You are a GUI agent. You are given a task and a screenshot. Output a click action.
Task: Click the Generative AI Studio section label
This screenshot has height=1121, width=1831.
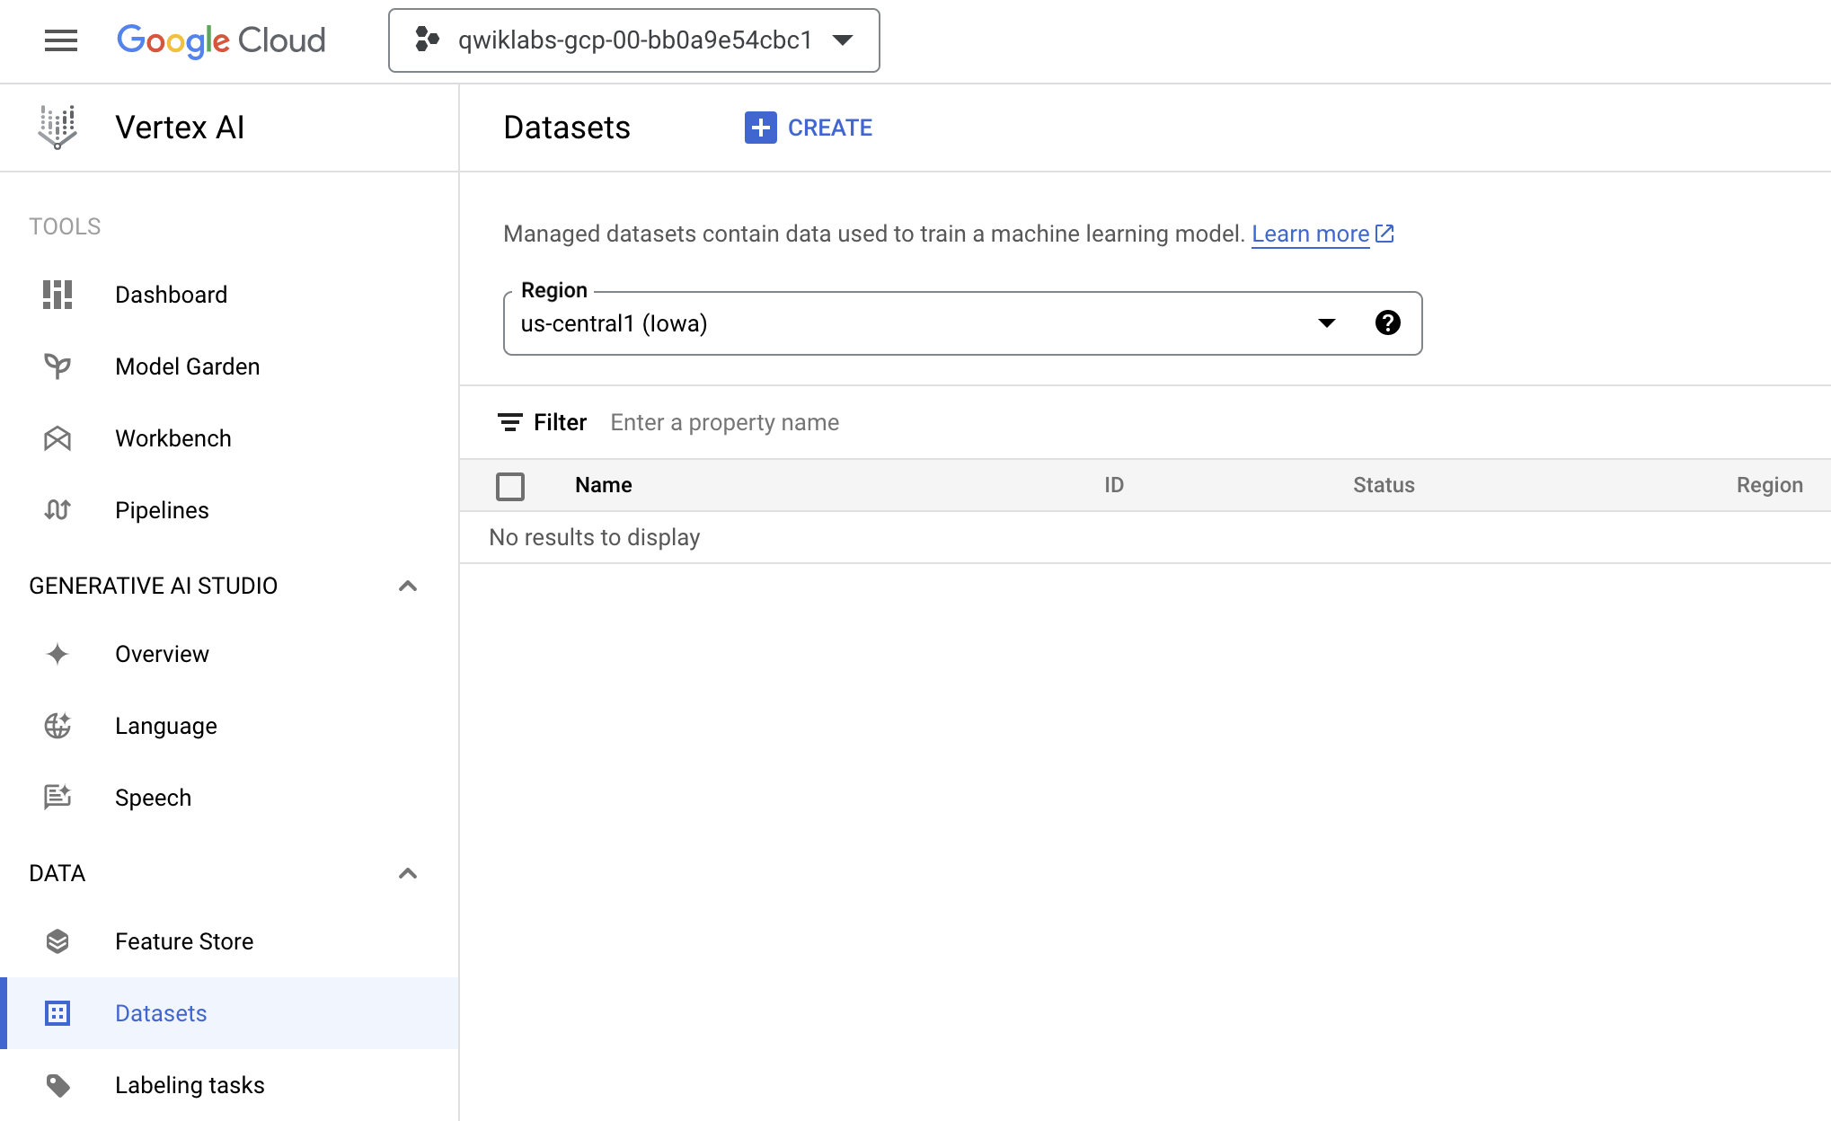pyautogui.click(x=154, y=586)
